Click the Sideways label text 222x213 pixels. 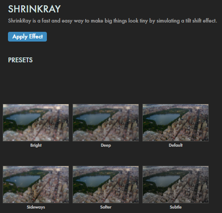click(x=36, y=207)
